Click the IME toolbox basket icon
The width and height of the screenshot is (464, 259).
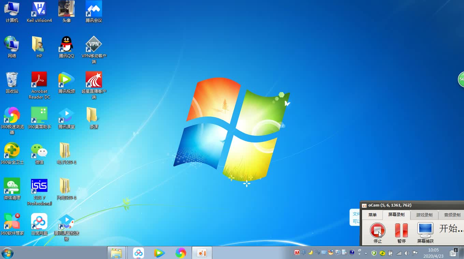[x=331, y=253]
